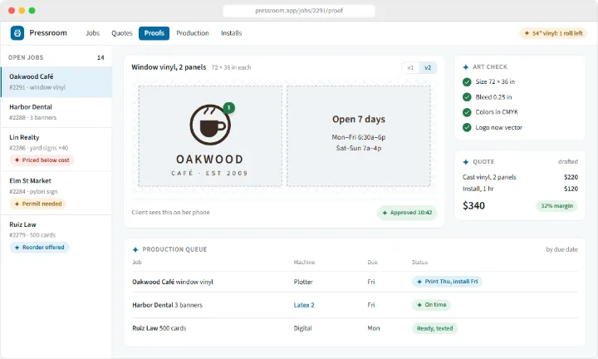The image size is (598, 359).
Task: Click the Job column header
Action: (x=137, y=263)
